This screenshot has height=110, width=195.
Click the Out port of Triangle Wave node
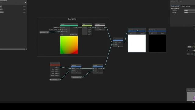pos(165,33)
